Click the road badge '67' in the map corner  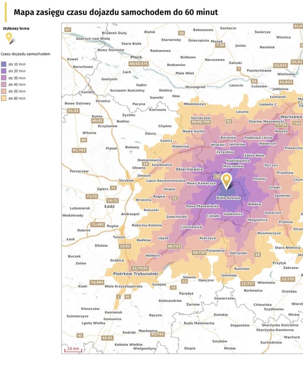[68, 29]
